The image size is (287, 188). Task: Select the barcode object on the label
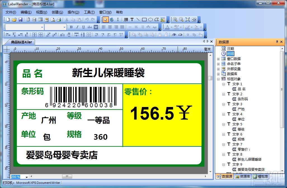pos(81,97)
